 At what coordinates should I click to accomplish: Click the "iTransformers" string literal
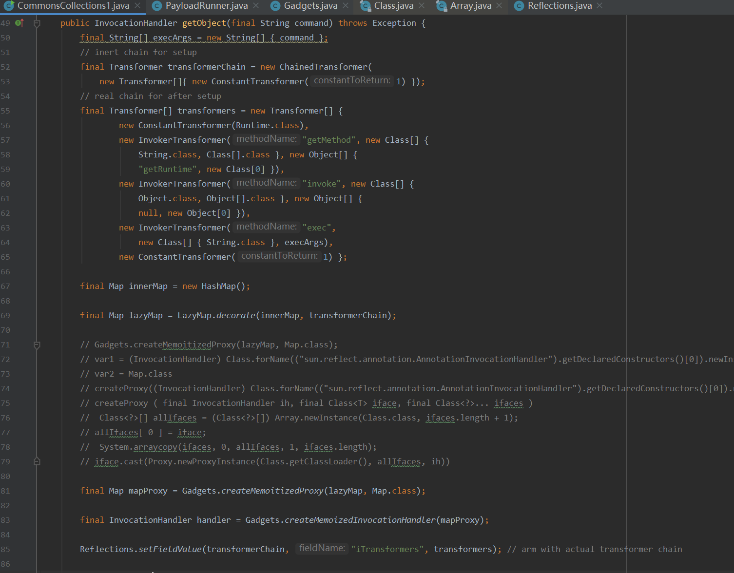click(x=387, y=549)
